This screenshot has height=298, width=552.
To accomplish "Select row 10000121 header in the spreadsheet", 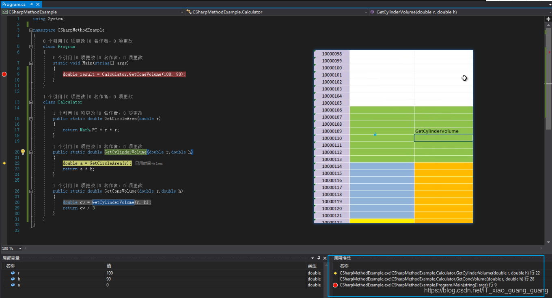I will [x=332, y=215].
